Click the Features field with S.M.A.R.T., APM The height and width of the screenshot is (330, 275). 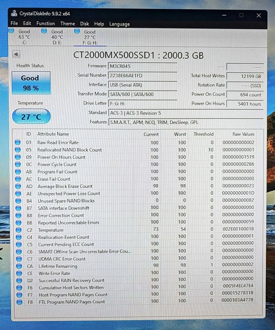coord(186,122)
